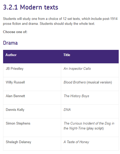
Task: Click the 3.2.1 Modern texts heading
Action: (x=31, y=7)
